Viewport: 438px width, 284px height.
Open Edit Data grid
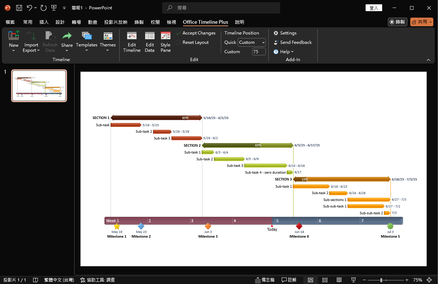(x=149, y=41)
